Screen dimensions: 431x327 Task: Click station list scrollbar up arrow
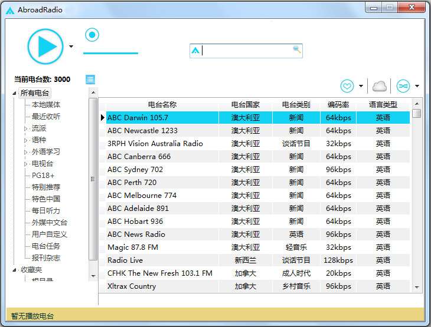point(417,104)
